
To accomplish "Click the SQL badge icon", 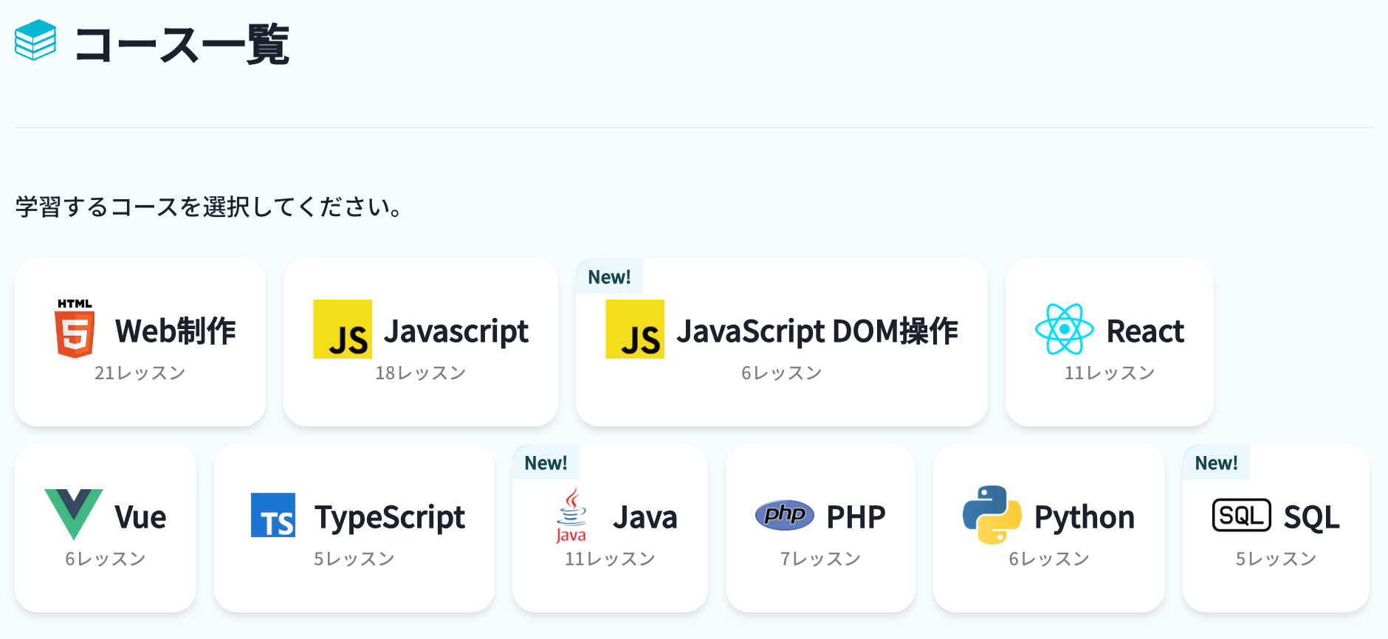I will pos(1241,515).
